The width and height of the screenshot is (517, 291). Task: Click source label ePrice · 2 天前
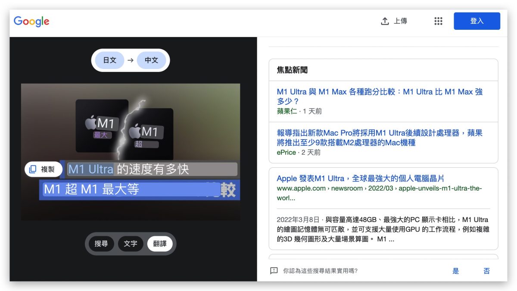[x=299, y=152]
